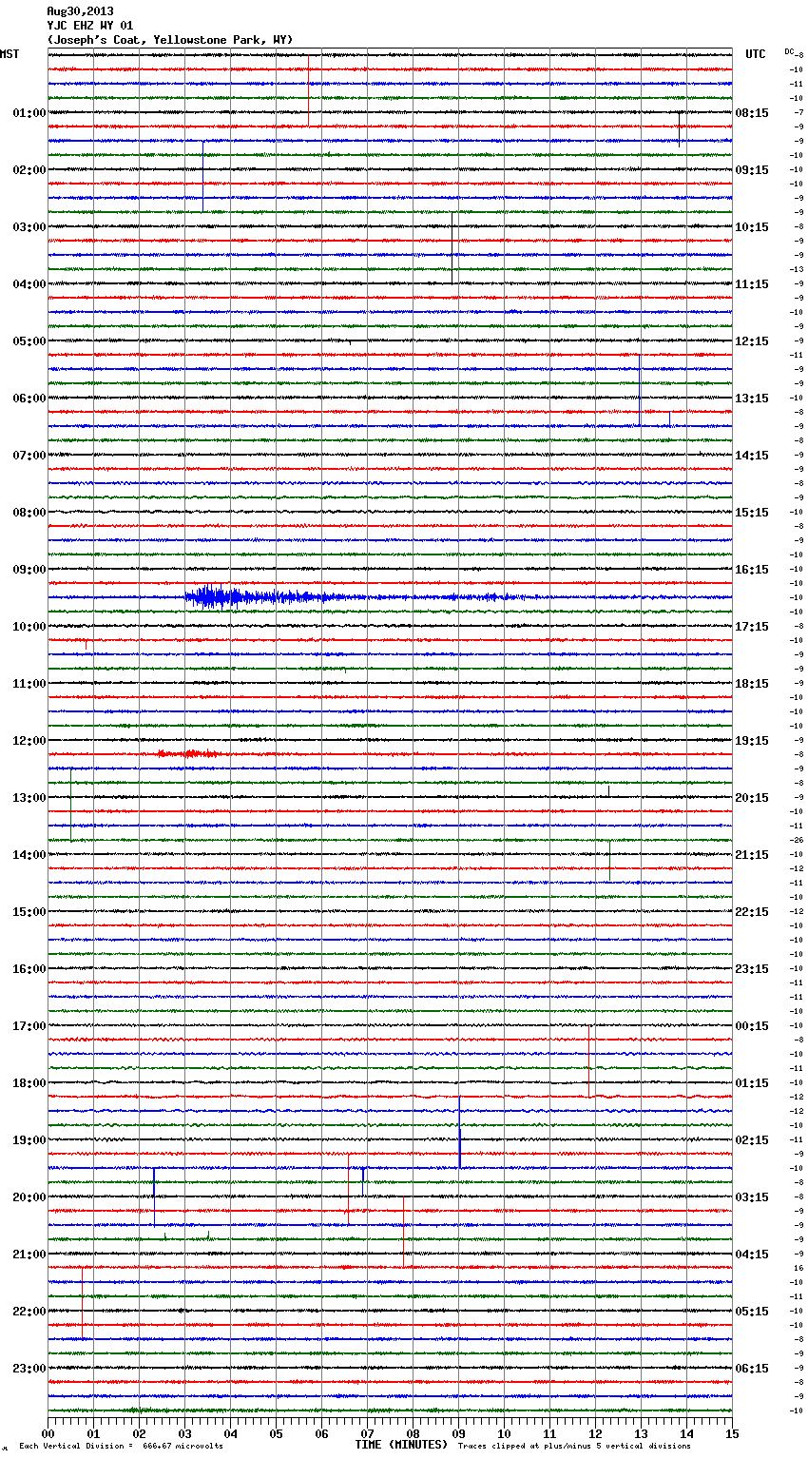The width and height of the screenshot is (808, 1459).
Task: Click the Traces clipped at plus/minus note
Action: [x=574, y=1447]
